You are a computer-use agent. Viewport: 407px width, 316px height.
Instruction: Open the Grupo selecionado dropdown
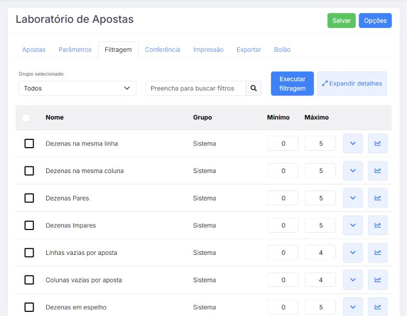pos(77,88)
